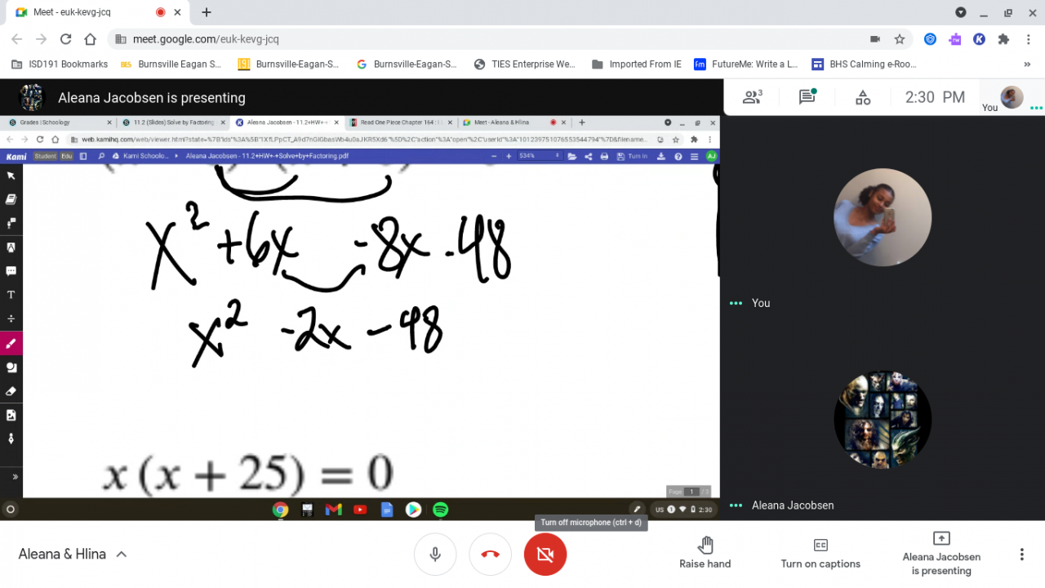Bookmark this page with the star icon
1045x588 pixels.
point(900,39)
